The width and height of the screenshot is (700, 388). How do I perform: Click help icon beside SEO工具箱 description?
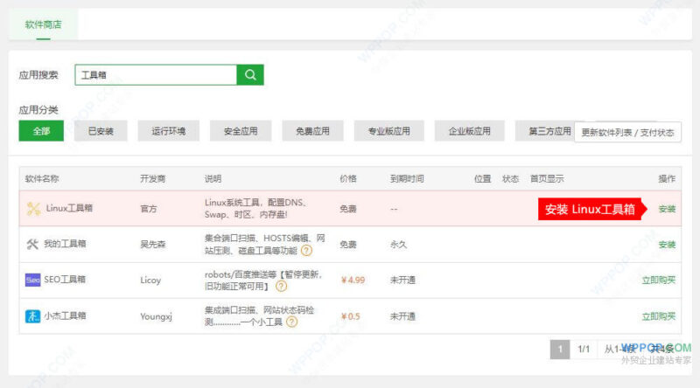click(x=281, y=286)
